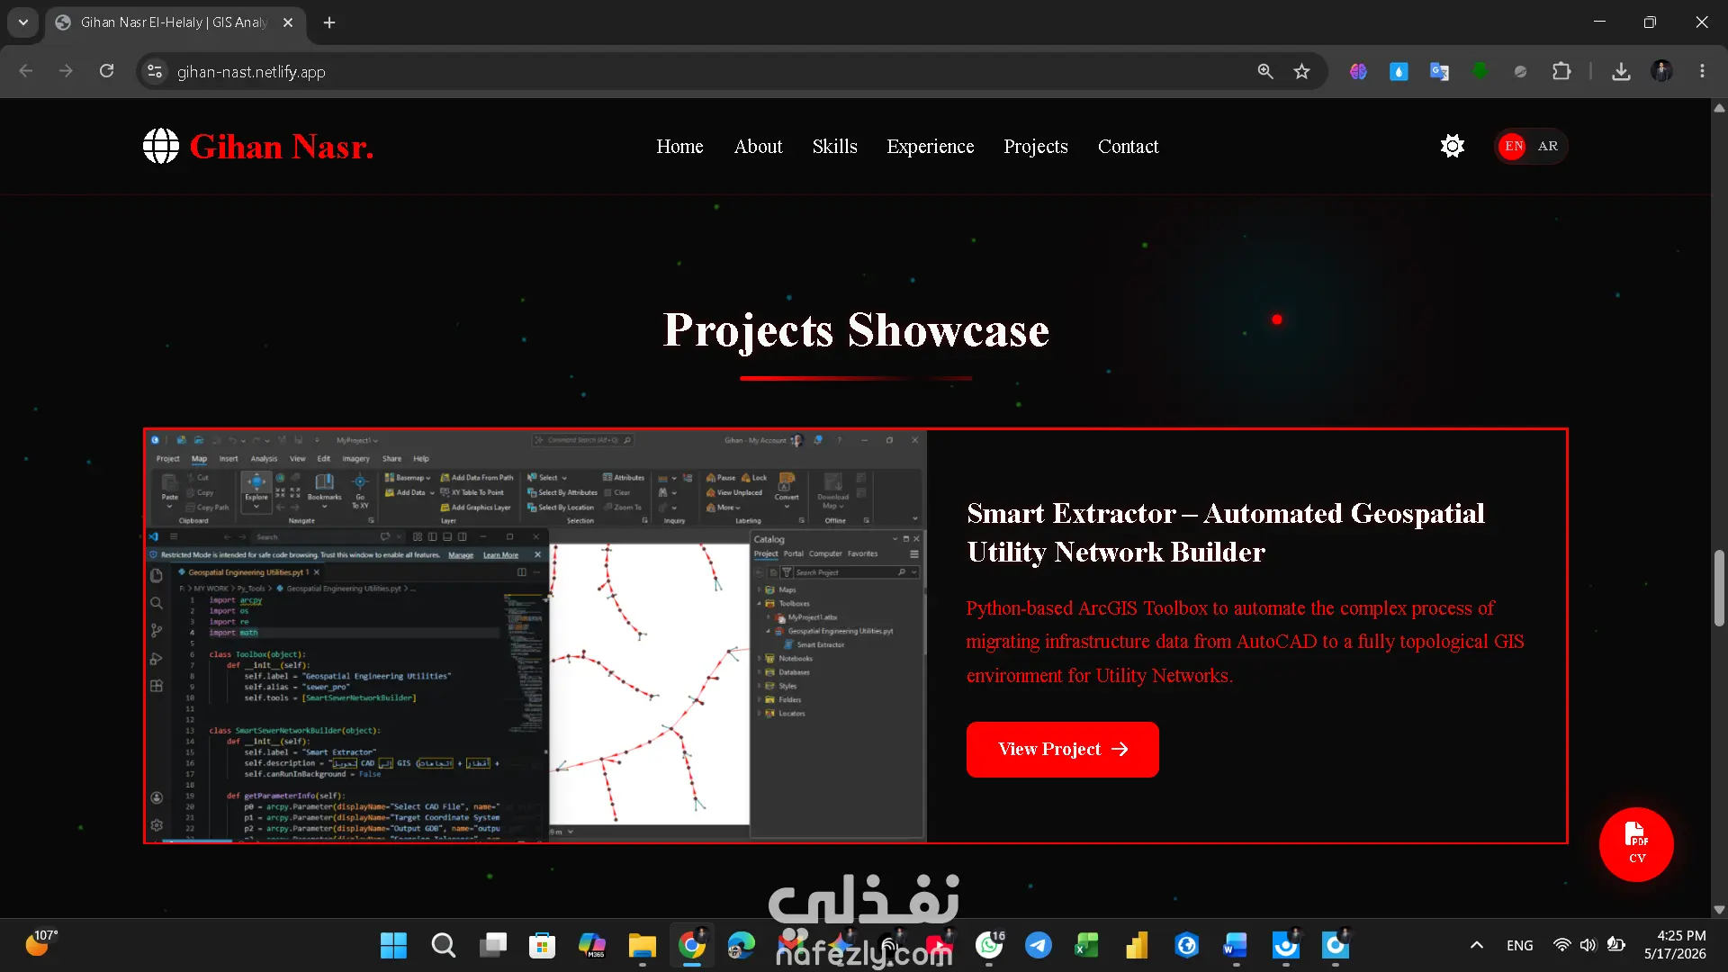Image resolution: width=1728 pixels, height=972 pixels.
Task: Click the scroll-down arrow of the page scrollbar
Action: pyautogui.click(x=1719, y=910)
